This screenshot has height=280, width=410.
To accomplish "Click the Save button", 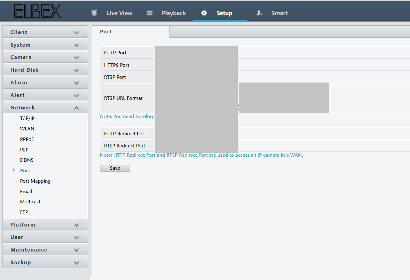I will [115, 168].
